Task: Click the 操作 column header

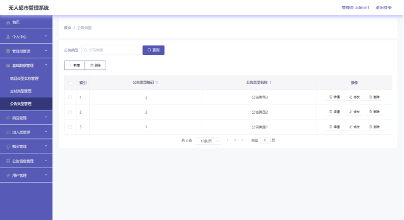Action: coord(354,83)
